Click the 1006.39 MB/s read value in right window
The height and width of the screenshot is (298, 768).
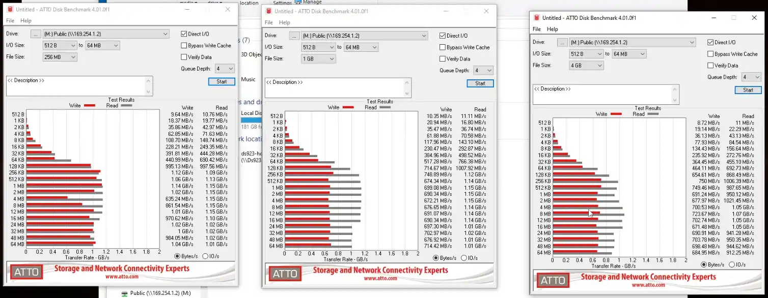point(738,181)
